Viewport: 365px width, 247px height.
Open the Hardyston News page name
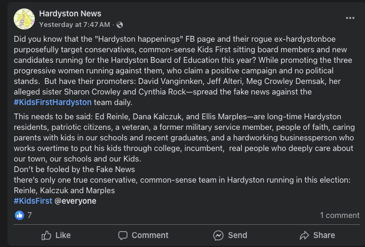click(70, 14)
